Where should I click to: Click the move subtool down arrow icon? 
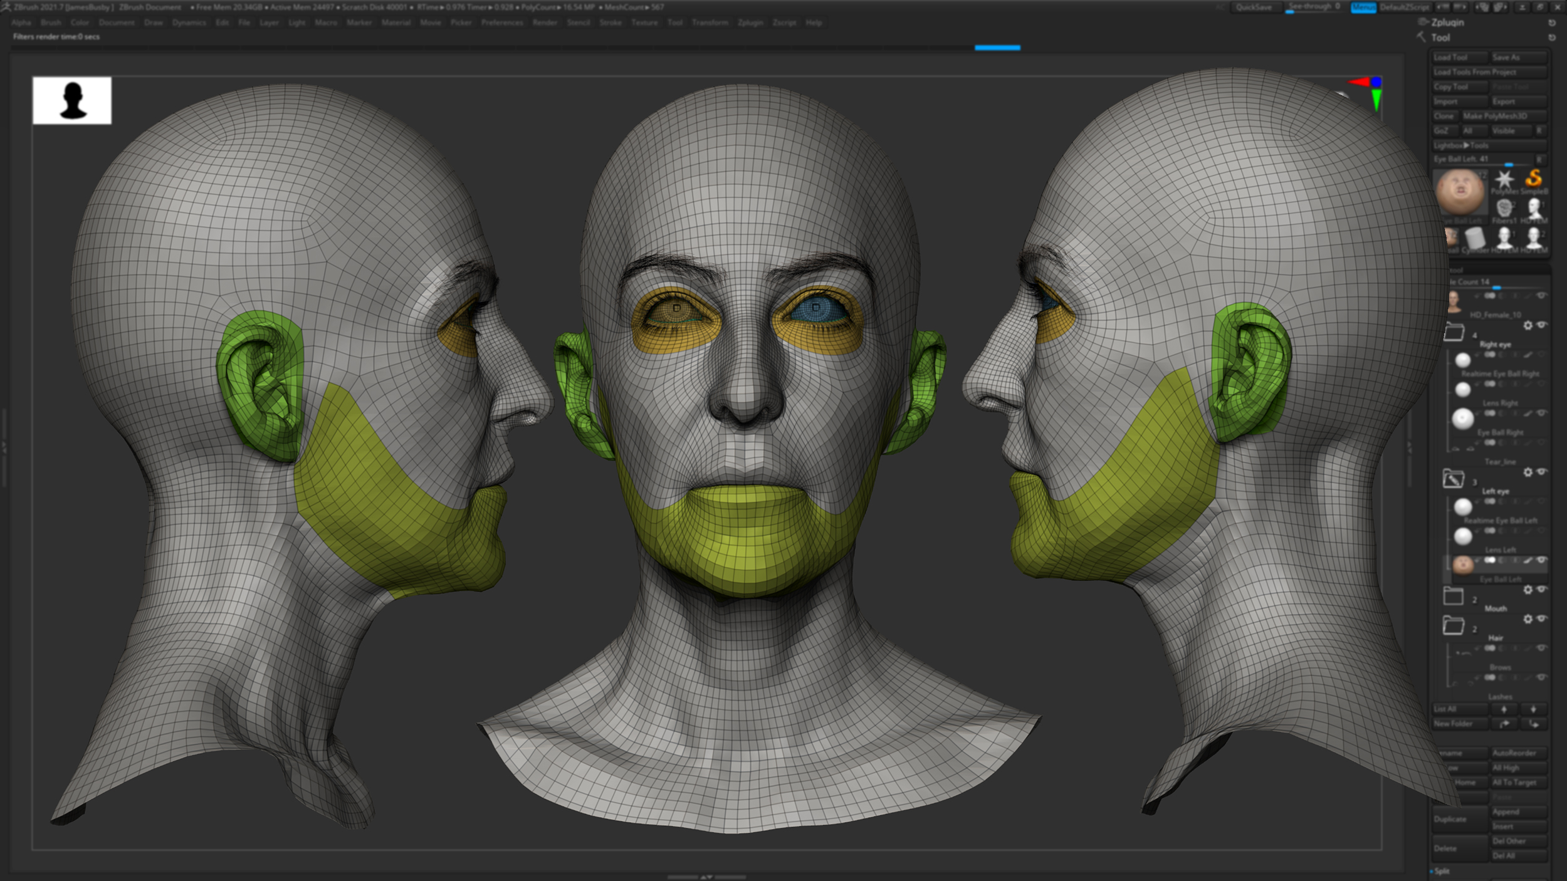[x=1533, y=709]
